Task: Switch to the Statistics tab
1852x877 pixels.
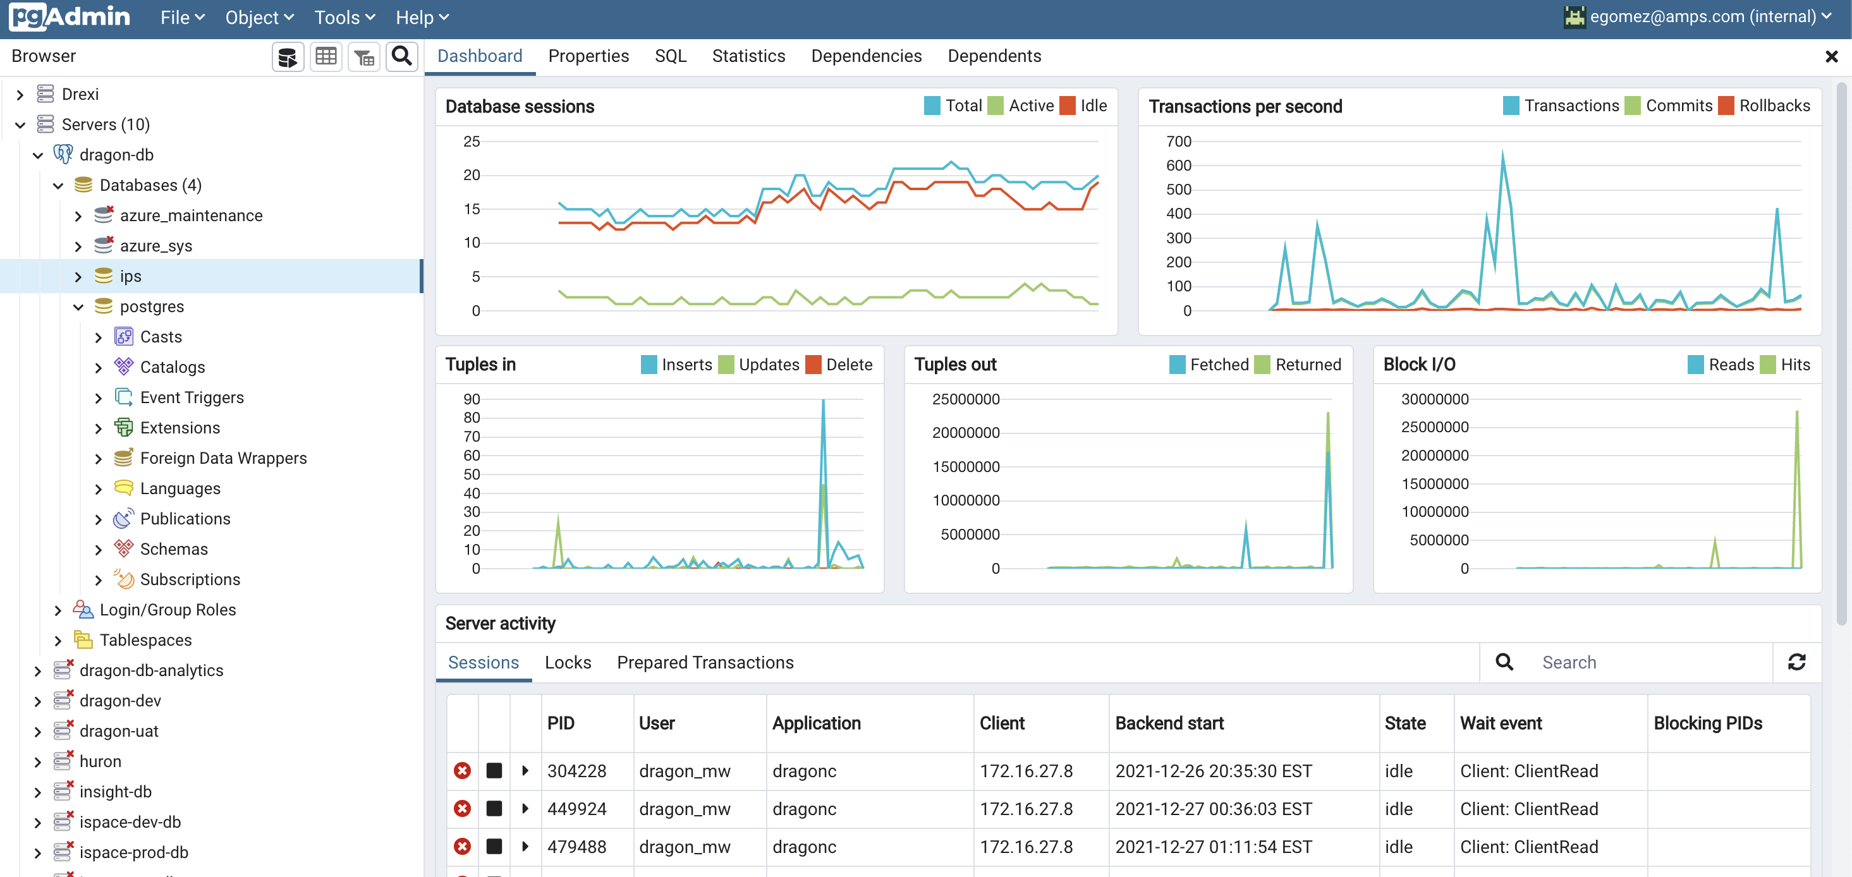Action: (x=748, y=56)
